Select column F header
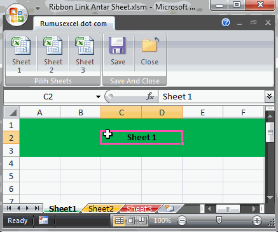Screen dimensions: 278x232 tap(244, 112)
